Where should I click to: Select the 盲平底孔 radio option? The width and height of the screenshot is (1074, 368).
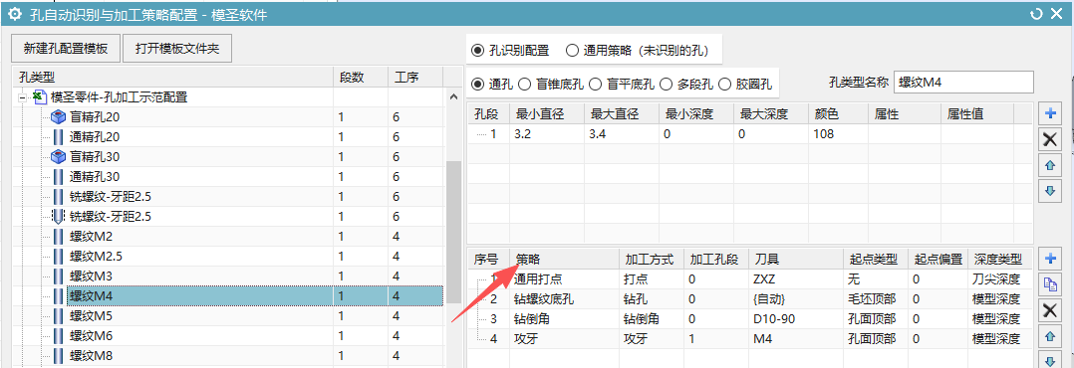click(595, 84)
